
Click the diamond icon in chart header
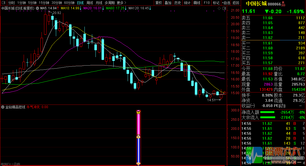point(219,9)
